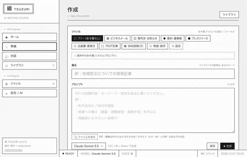This screenshot has width=247, height=157.
Task: Click the 題名 input field
Action: [153, 74]
